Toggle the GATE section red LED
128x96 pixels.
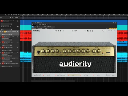point(43,75)
